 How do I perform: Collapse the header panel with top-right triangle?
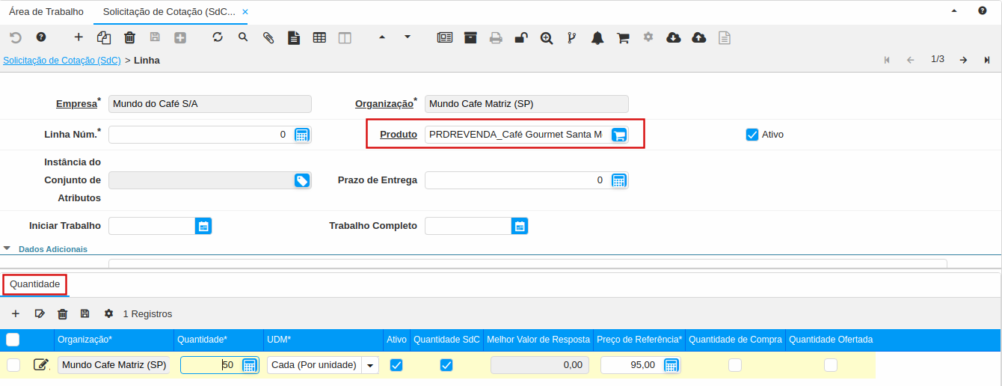pyautogui.click(x=954, y=11)
